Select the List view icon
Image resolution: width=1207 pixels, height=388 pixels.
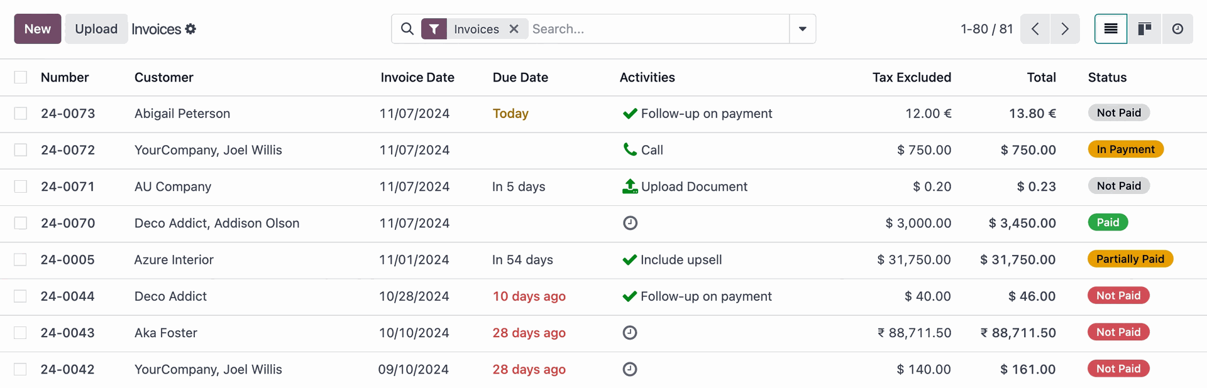pyautogui.click(x=1111, y=29)
